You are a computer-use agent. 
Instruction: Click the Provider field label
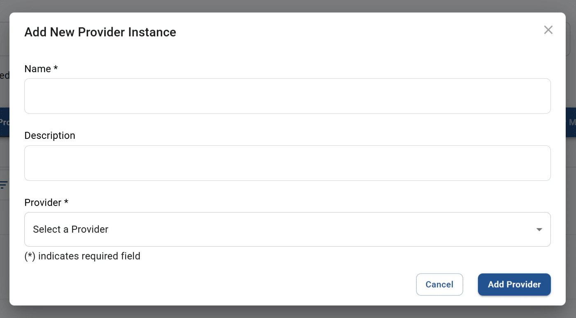tap(43, 203)
